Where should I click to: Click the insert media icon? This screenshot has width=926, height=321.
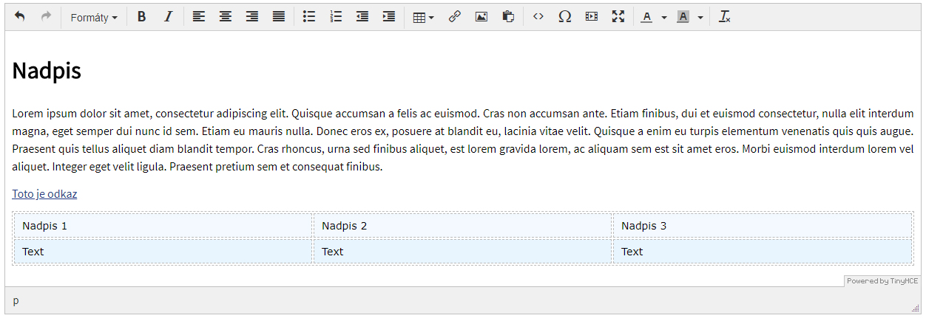(x=592, y=16)
